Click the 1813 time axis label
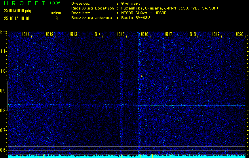Image resolution: width=249 pixels, height=158 pixels. coord(73,34)
